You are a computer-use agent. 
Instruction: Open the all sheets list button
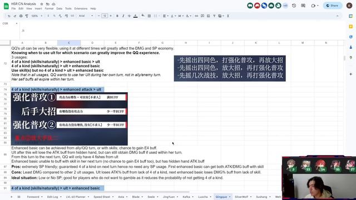(x=19, y=197)
